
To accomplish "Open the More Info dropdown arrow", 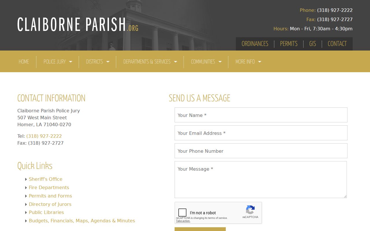I will [x=260, y=62].
